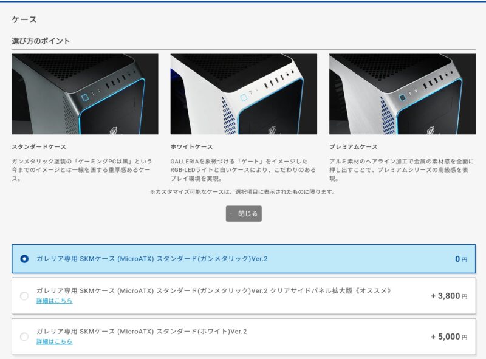Click the プレミアムケース aluminum case image

[402, 94]
